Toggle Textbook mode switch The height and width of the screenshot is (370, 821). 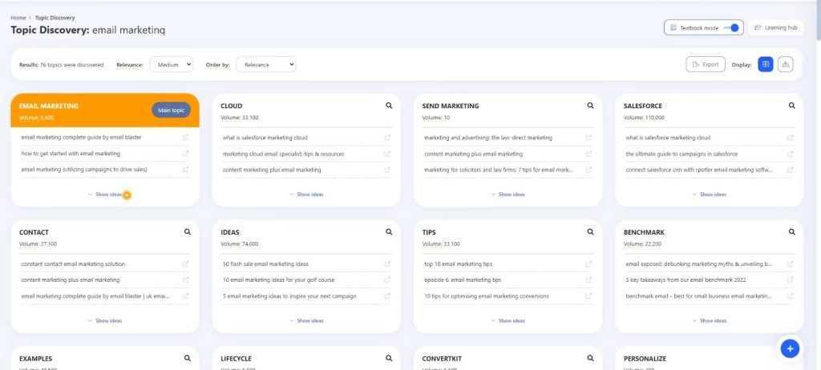click(x=731, y=28)
